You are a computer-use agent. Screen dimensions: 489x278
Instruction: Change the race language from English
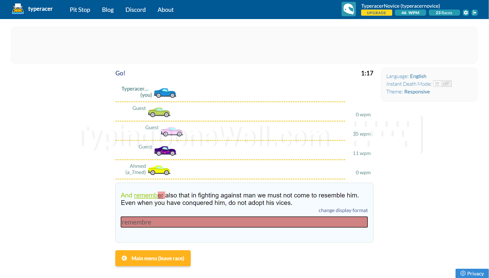pyautogui.click(x=418, y=76)
